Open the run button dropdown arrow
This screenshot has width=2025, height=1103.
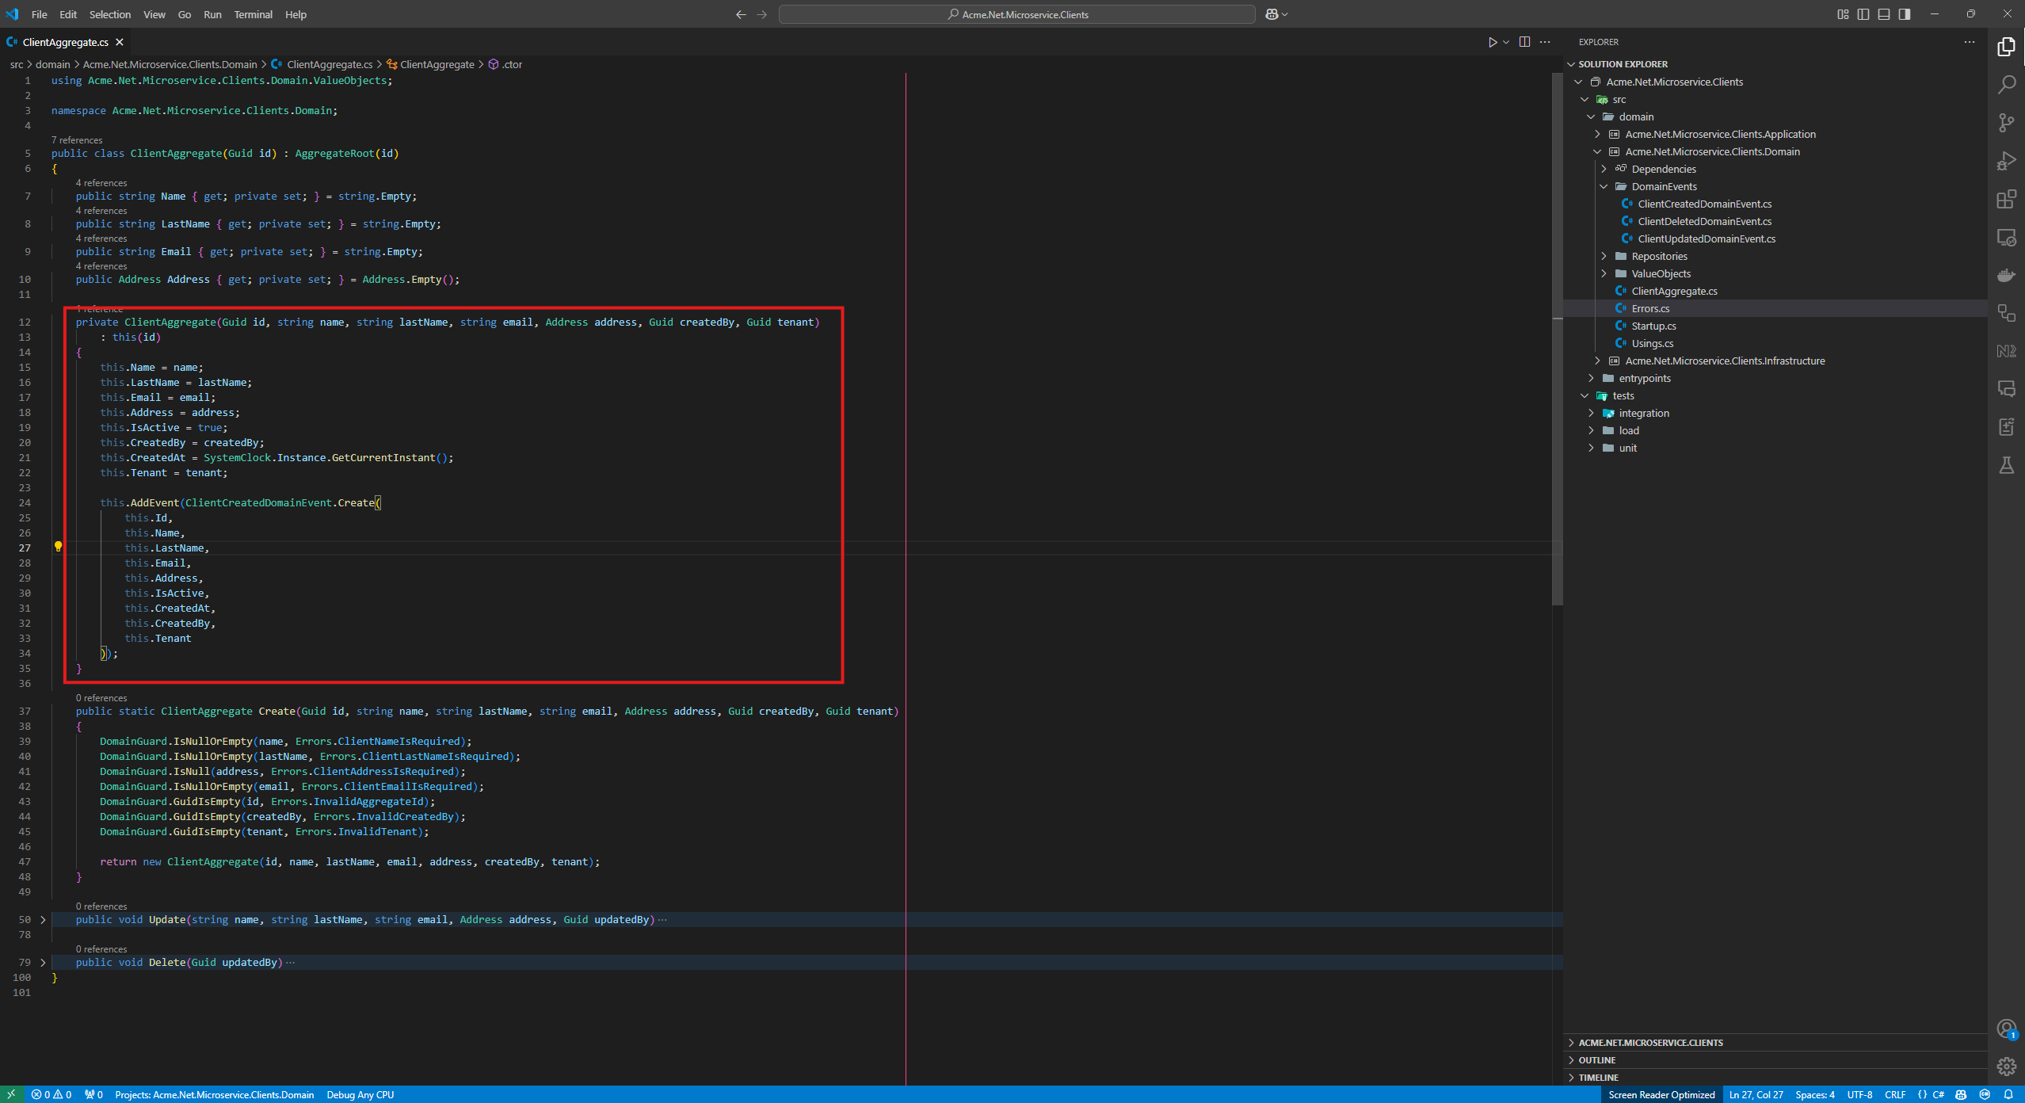tap(1506, 42)
